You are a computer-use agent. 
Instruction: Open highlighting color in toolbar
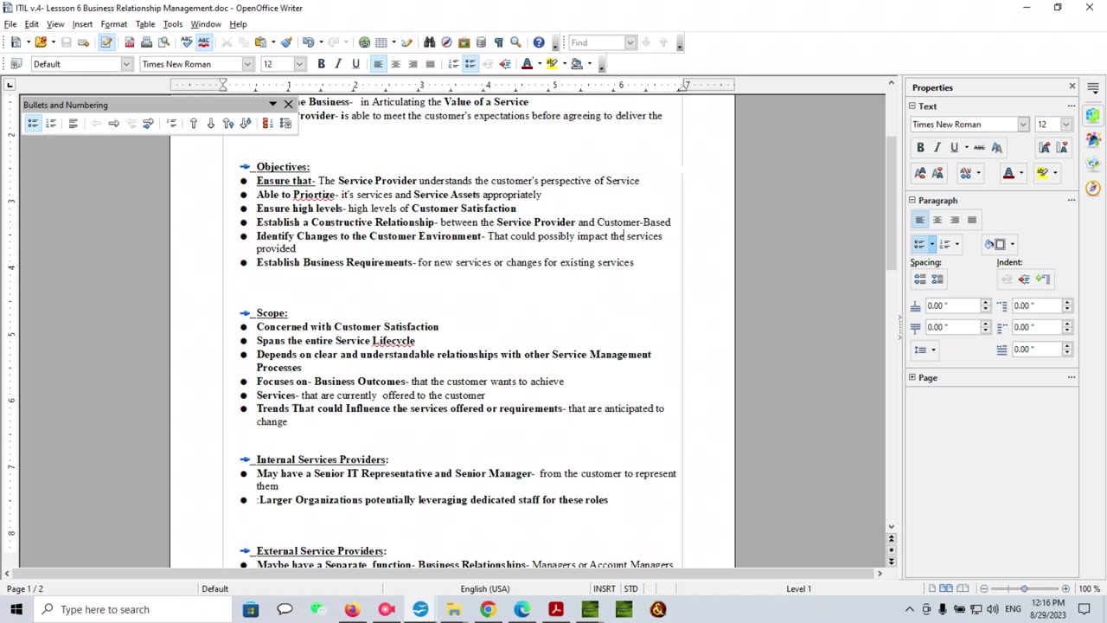coord(552,63)
